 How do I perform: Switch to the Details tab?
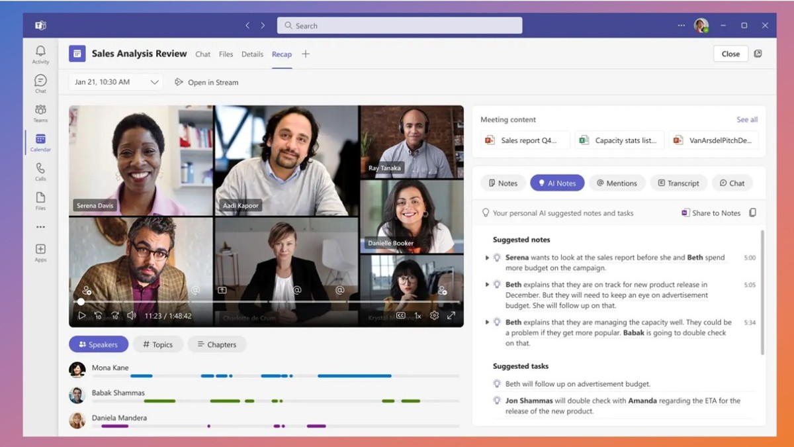252,54
